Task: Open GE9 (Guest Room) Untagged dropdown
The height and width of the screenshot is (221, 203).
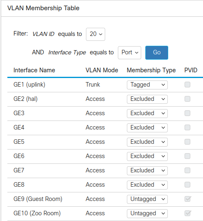Action: click(x=147, y=199)
